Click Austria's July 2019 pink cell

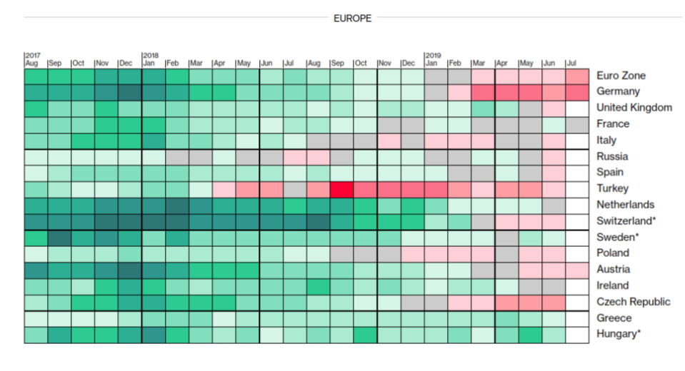coord(577,270)
